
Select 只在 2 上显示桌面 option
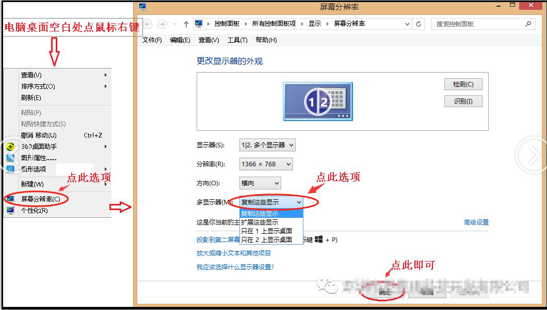271,240
